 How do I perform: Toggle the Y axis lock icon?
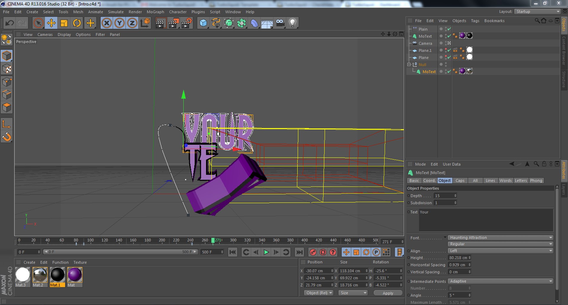coord(120,23)
